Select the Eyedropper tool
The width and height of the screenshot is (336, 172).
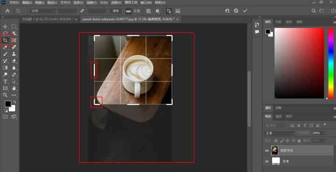(5, 47)
